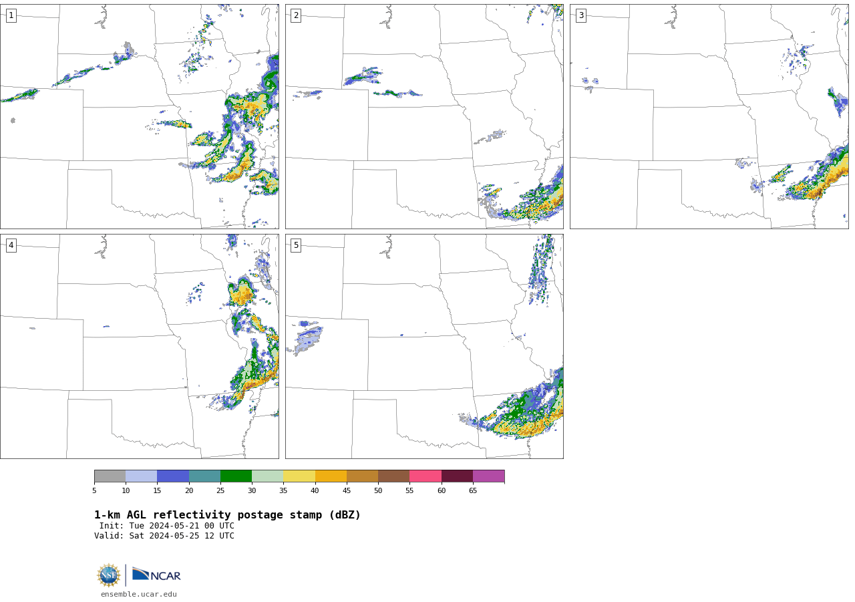Click the orange 40-45 dBZ swatch

coord(331,476)
